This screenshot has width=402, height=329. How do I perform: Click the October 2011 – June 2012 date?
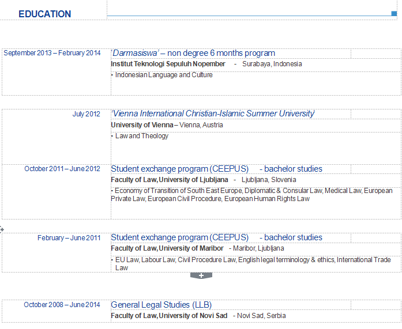[62, 169]
